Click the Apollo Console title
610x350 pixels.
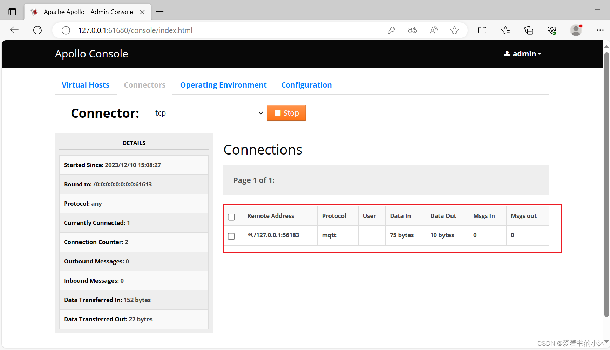[x=91, y=54]
